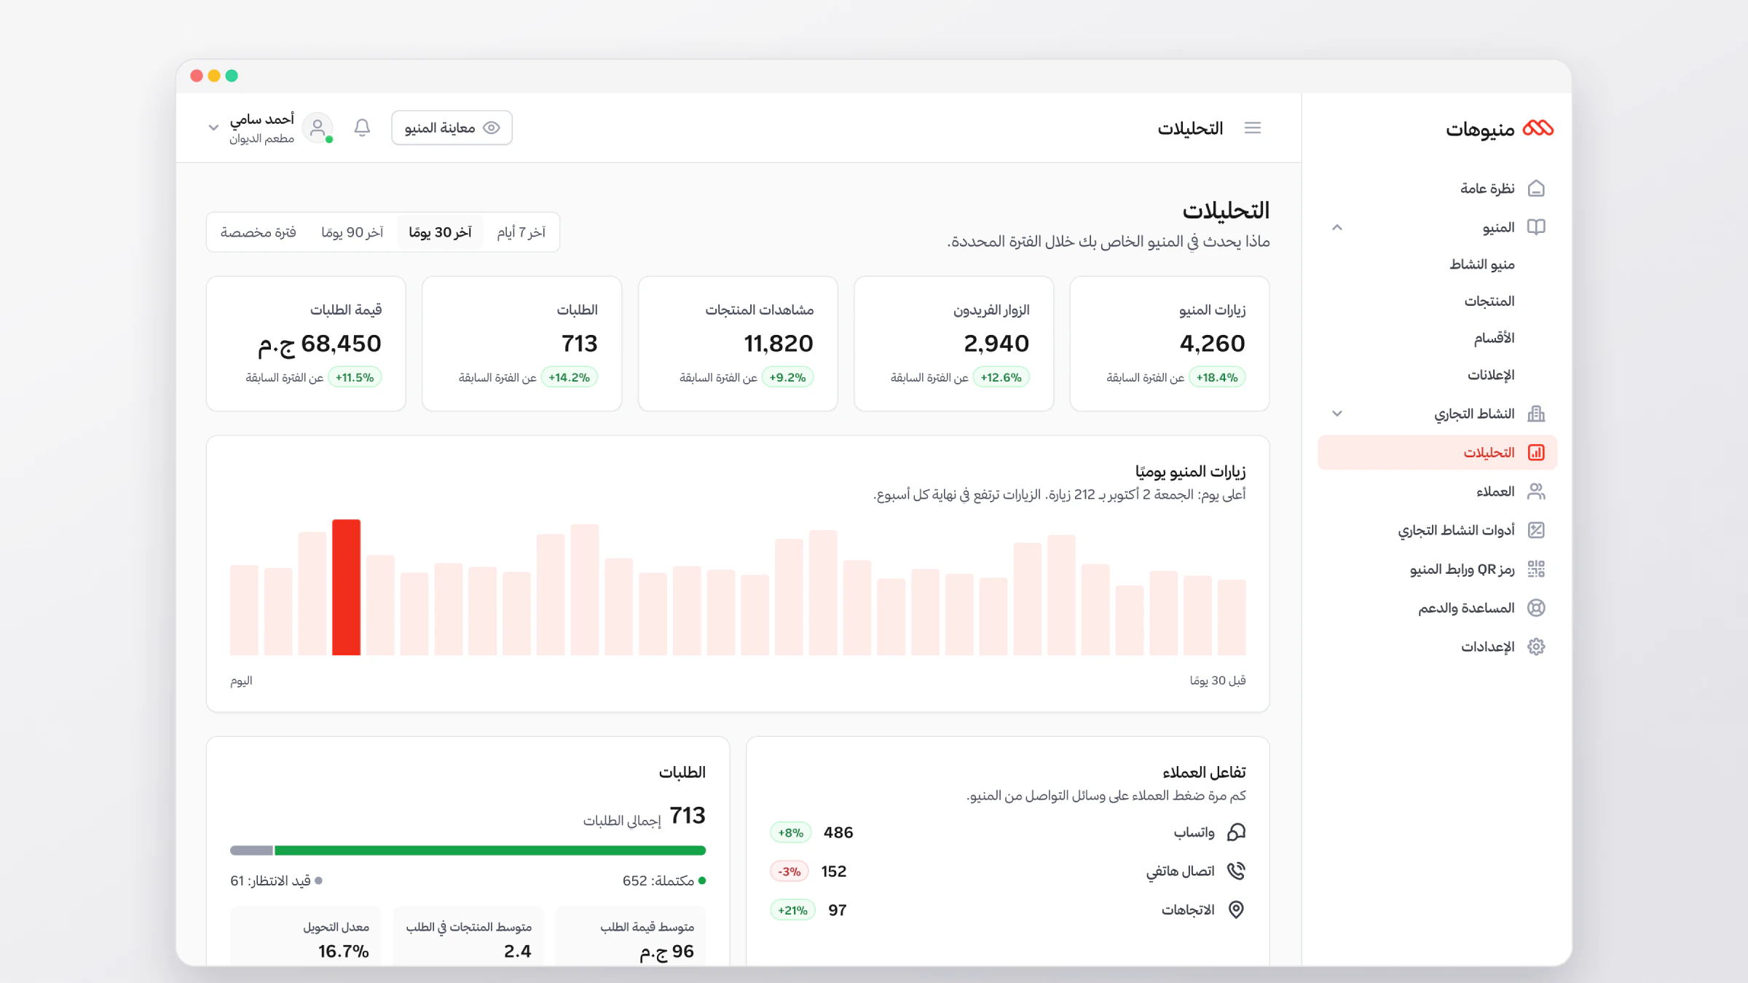Select آخر 7 أيام tab
Screen dimensions: 1748x983
click(x=521, y=232)
